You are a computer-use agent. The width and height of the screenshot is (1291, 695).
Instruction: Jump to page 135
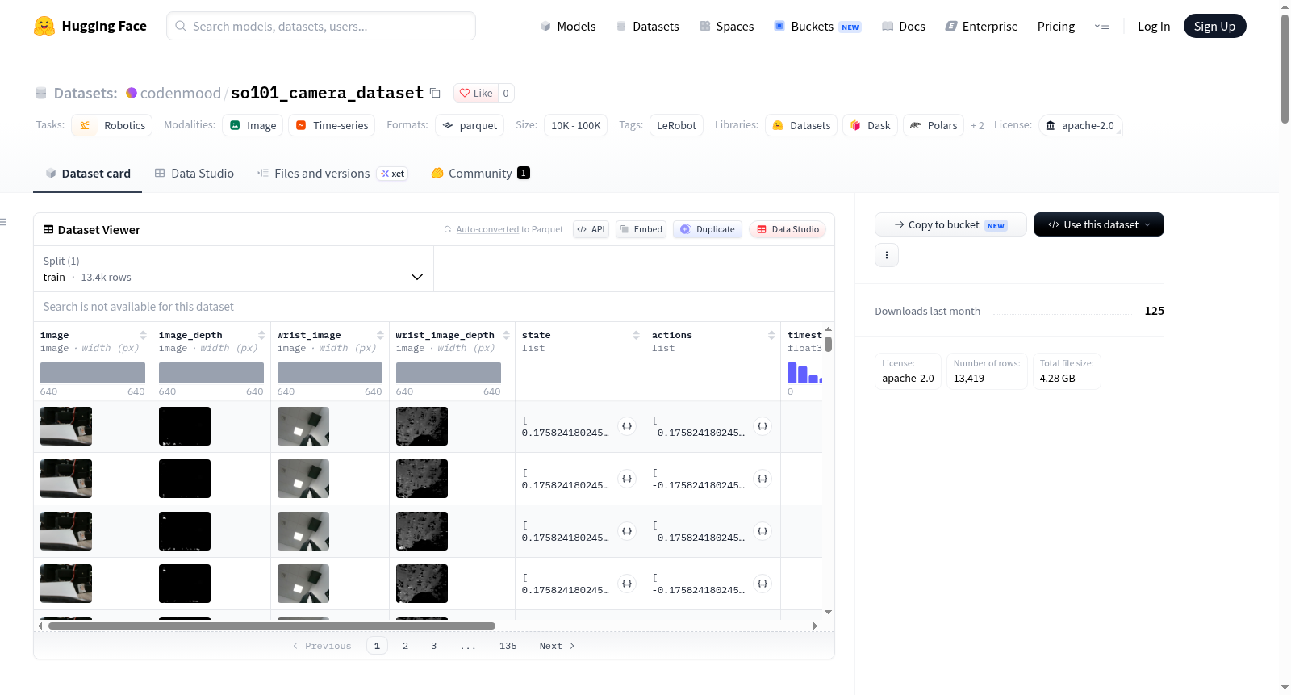pos(508,646)
